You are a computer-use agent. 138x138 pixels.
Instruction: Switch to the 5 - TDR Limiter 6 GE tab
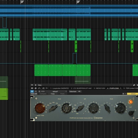pyautogui.click(x=131, y=88)
